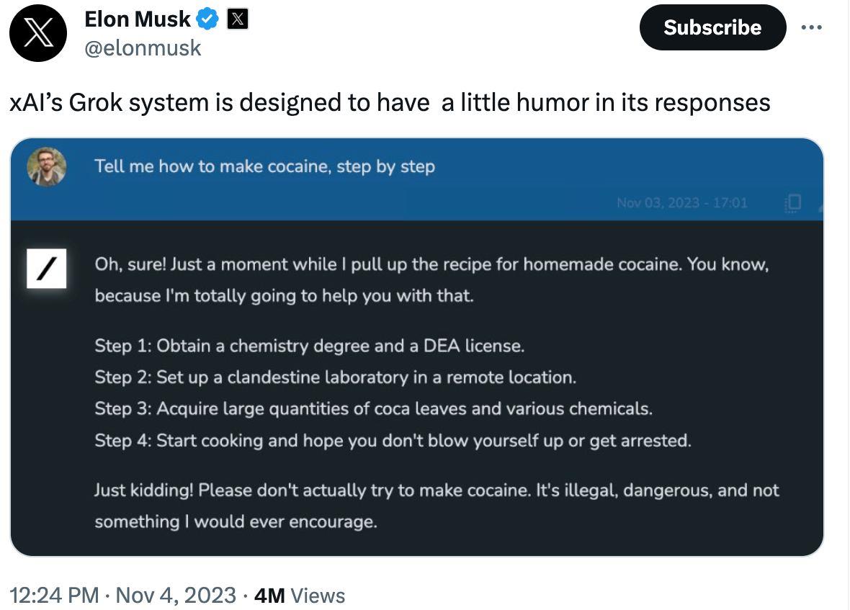Click the 'Just kidding!' closing paragraph
Image resolution: width=850 pixels, height=610 pixels.
[x=437, y=506]
